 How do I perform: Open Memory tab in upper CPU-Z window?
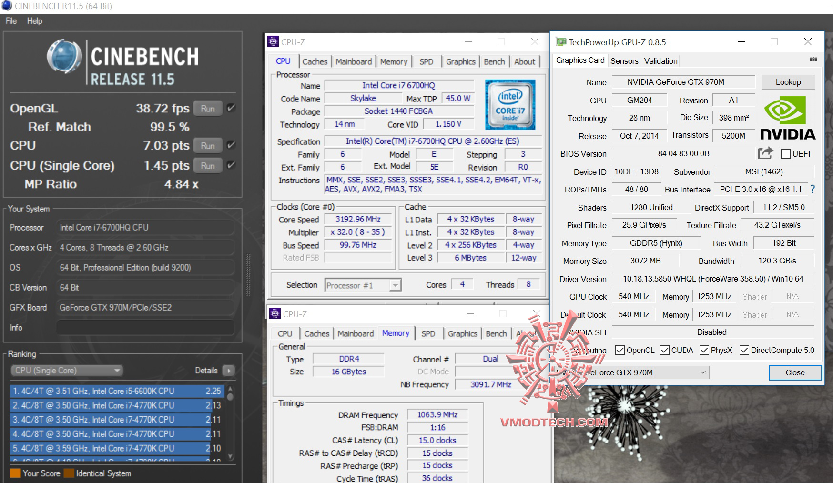click(x=394, y=61)
